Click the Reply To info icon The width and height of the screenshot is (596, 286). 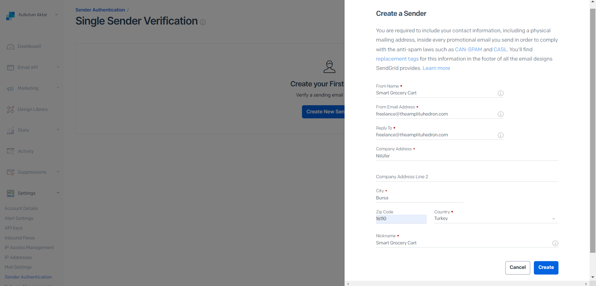click(x=500, y=135)
